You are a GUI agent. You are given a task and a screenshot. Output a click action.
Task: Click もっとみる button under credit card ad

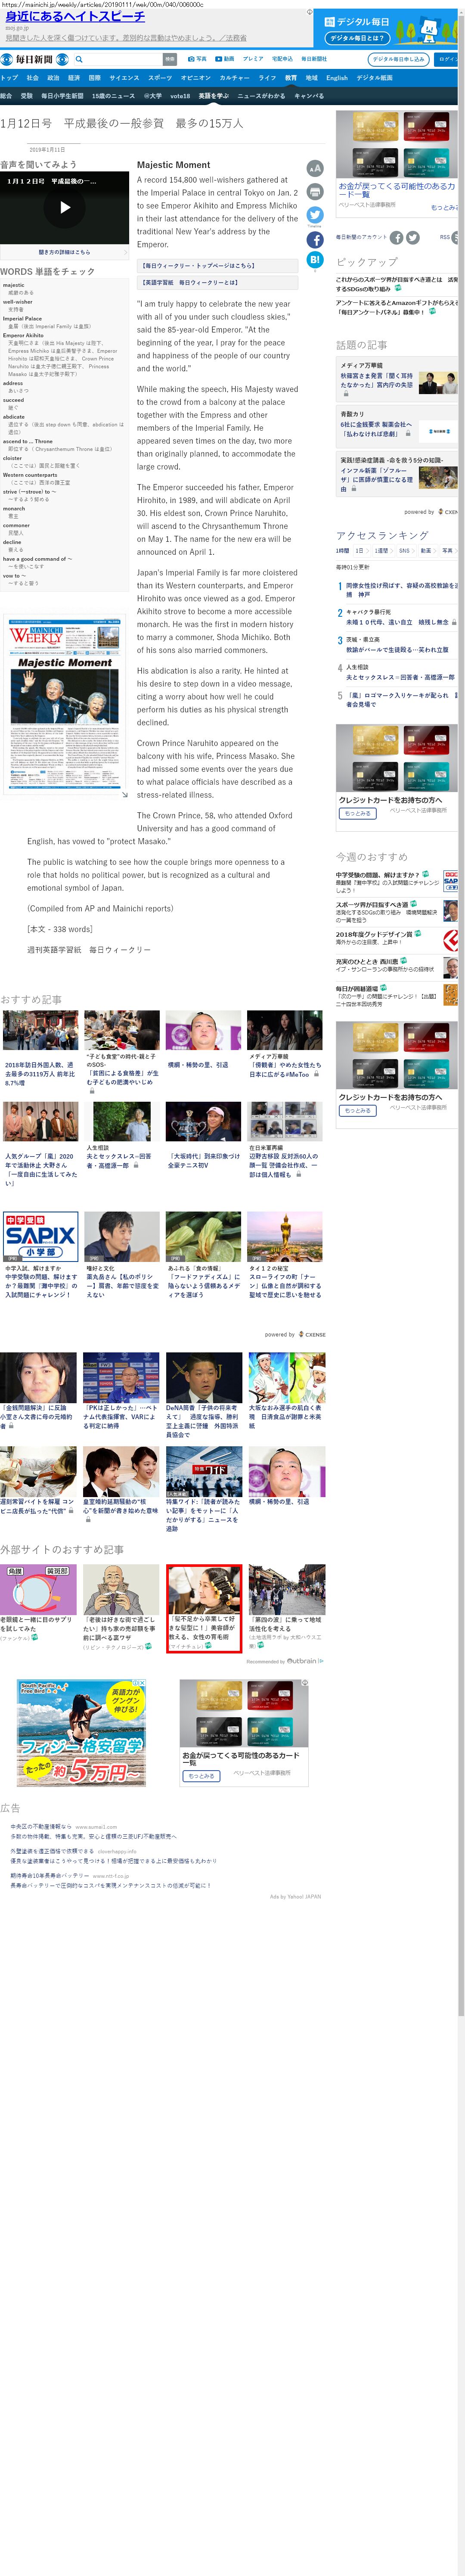(357, 813)
